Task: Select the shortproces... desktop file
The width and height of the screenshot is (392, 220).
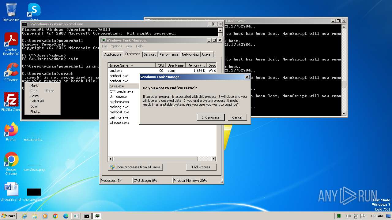Action: (x=34, y=194)
